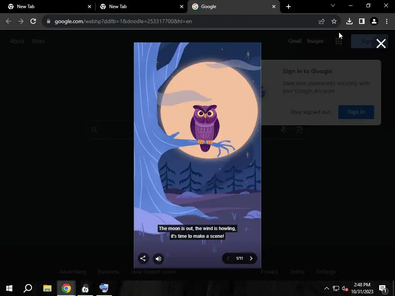
Task: Open Windows Start menu
Action: pyautogui.click(x=9, y=288)
